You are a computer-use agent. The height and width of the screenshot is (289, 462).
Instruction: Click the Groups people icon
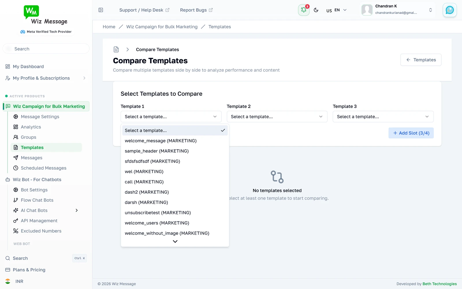click(x=16, y=137)
